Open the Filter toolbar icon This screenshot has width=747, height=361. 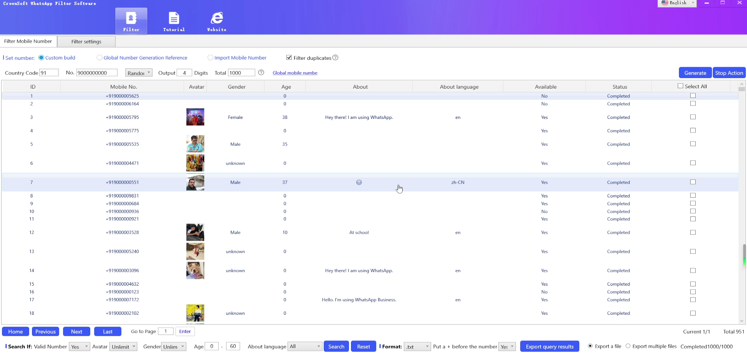[131, 21]
